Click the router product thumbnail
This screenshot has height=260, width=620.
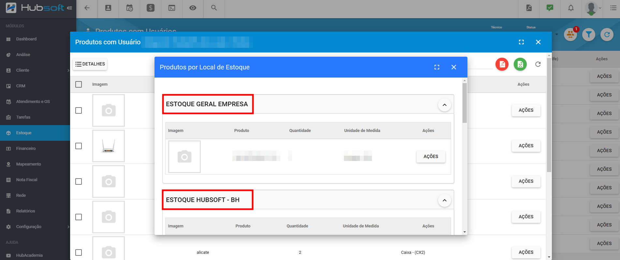pos(109,146)
